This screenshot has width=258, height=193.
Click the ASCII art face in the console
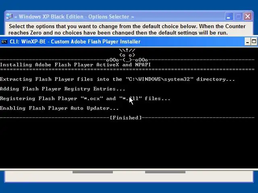click(x=127, y=55)
